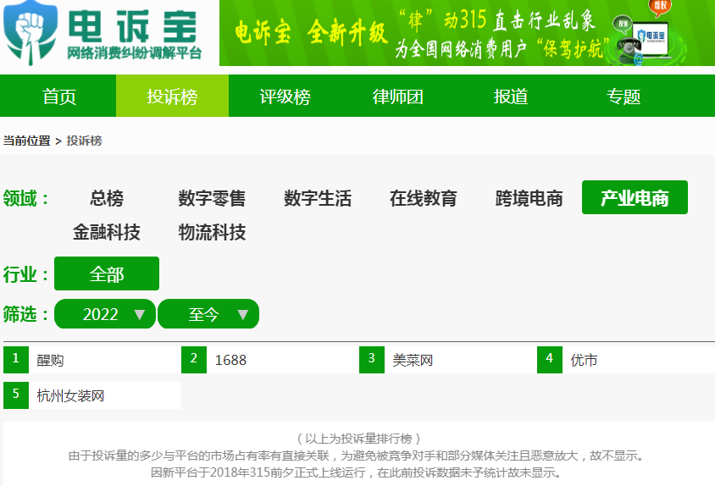Viewport: 715px width, 486px height.
Task: Click the rank number 4 badge
Action: pos(550,360)
